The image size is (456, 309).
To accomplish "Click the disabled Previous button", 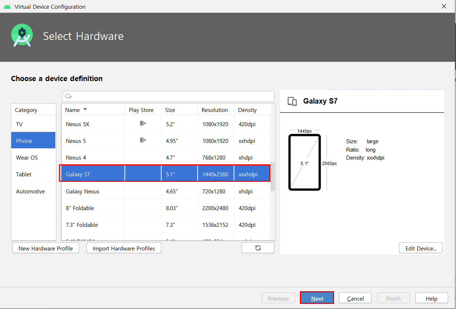I will coord(278,298).
